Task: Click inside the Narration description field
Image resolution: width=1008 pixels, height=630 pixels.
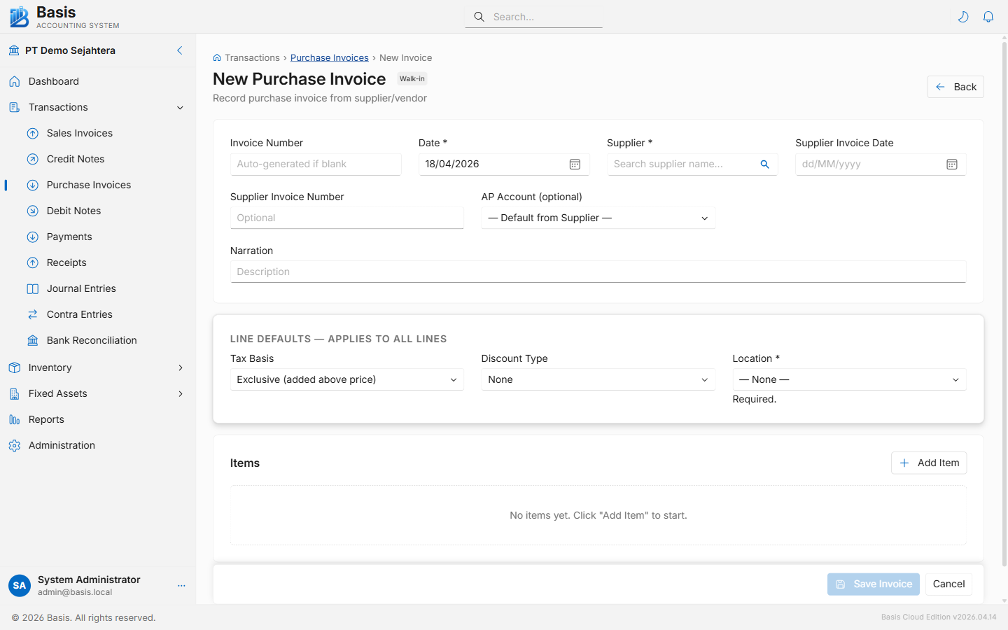Action: tap(598, 272)
